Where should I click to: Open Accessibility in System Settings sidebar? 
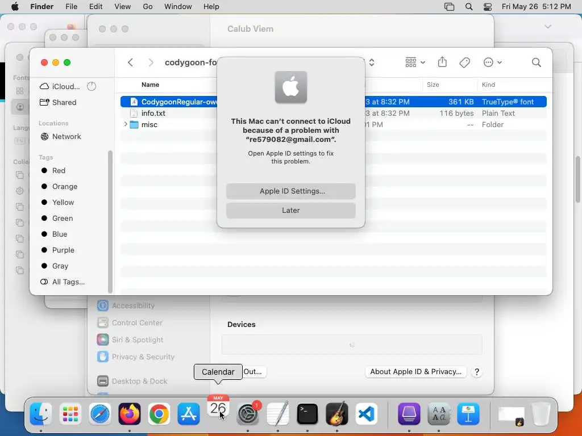(126, 305)
